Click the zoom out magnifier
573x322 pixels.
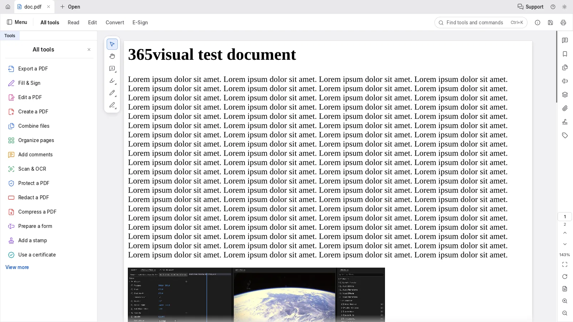pos(565,313)
